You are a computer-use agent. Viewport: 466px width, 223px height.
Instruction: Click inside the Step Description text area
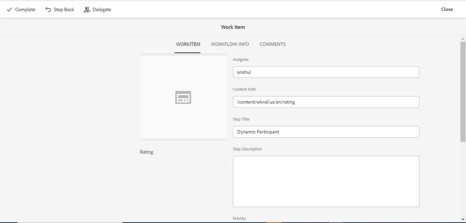pyautogui.click(x=326, y=181)
